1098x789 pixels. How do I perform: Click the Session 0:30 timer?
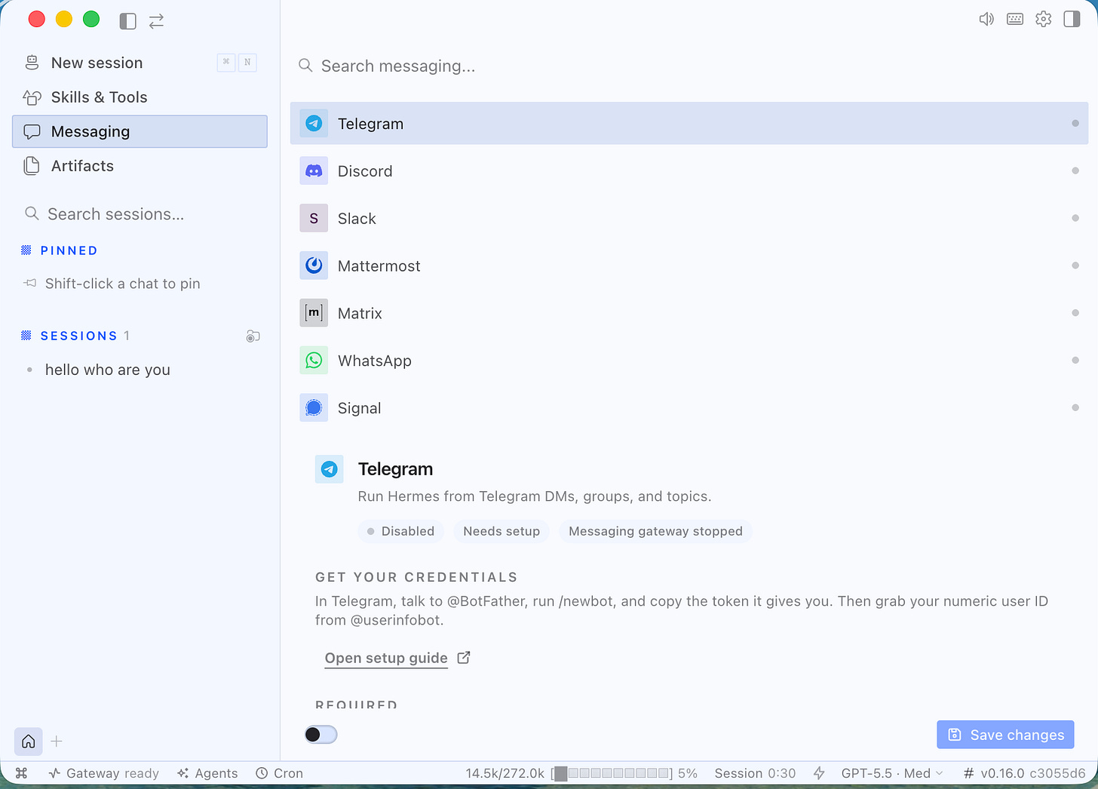(755, 773)
